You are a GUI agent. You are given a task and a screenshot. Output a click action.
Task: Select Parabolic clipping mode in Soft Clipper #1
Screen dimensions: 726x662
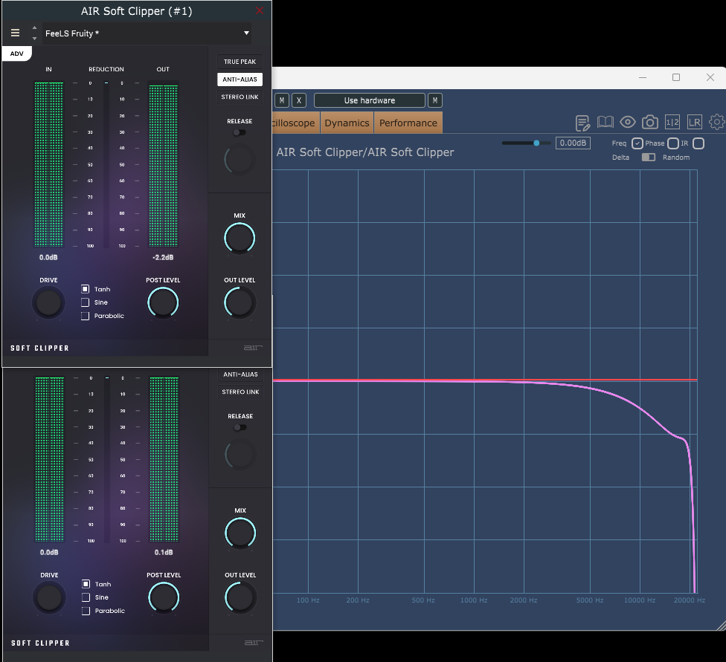click(86, 316)
